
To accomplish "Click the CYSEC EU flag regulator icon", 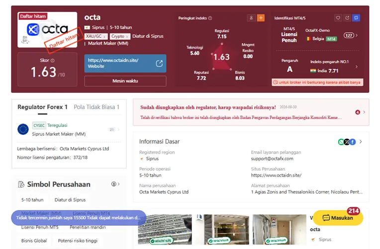I will pyautogui.click(x=23, y=129).
